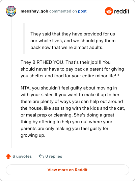Open the "0 replies" link
The height and width of the screenshot is (181, 135).
54,156
